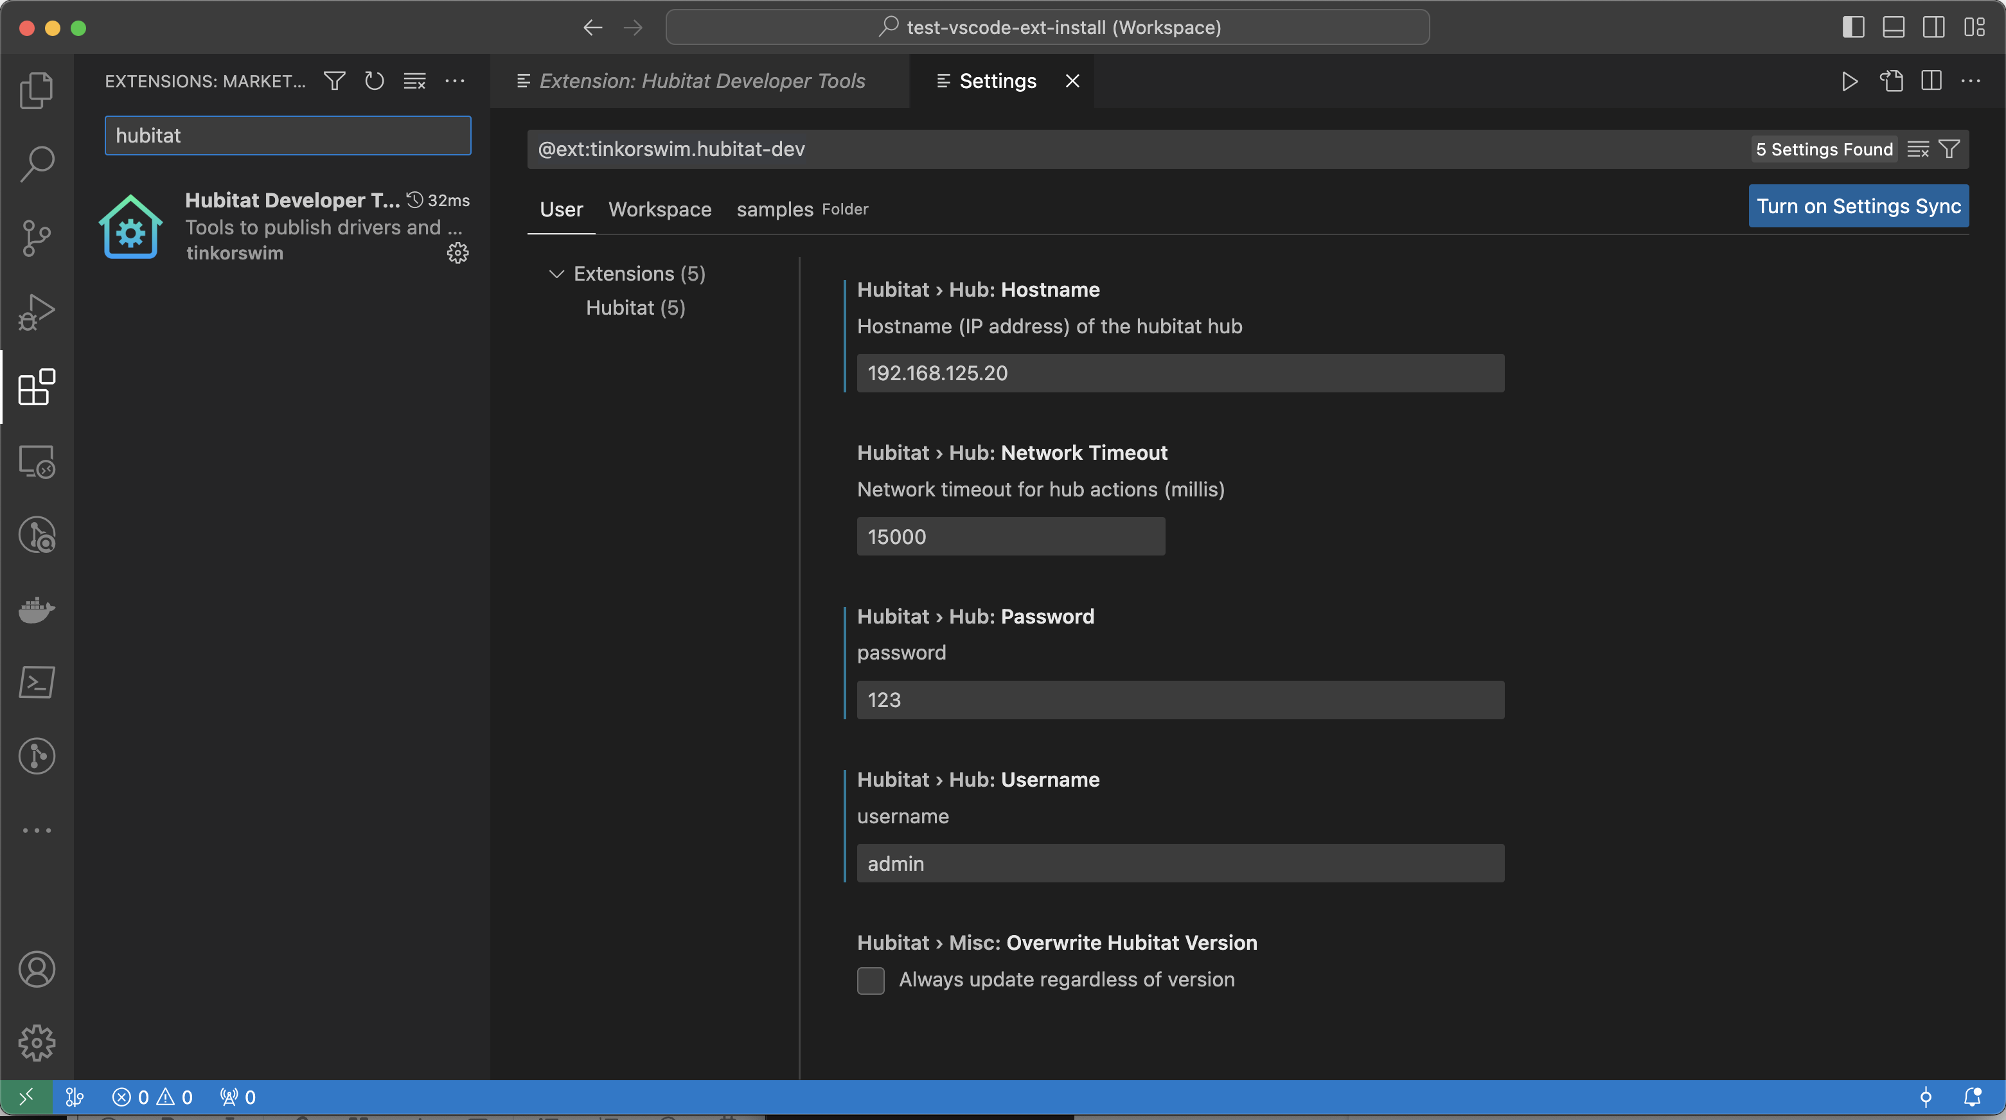
Task: Select Hubitat Developer Tools extension entry
Action: coord(283,227)
